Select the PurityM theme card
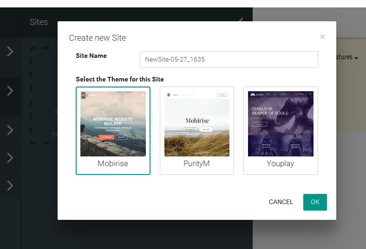The height and width of the screenshot is (249, 366). click(x=197, y=131)
